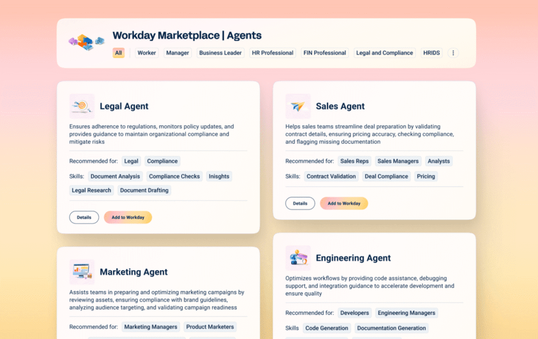Open the Legal Agent target icon
The width and height of the screenshot is (538, 339).
point(81,106)
